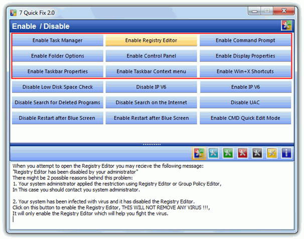Open the cyan tools category icon
The image size is (304, 239).
[213, 153]
